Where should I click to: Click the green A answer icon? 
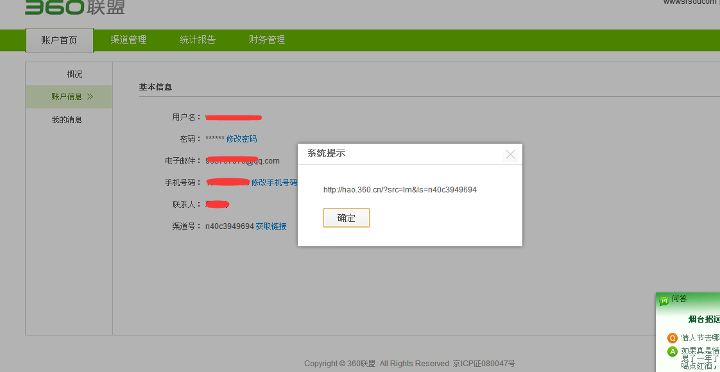tap(673, 351)
